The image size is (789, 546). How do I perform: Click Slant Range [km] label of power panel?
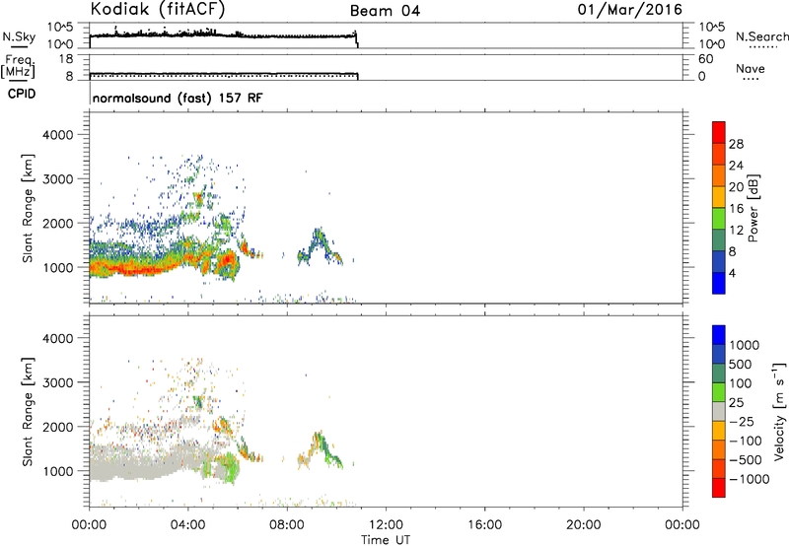point(28,208)
